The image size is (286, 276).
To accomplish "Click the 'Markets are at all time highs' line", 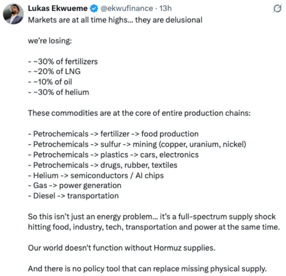I will pyautogui.click(x=115, y=20).
